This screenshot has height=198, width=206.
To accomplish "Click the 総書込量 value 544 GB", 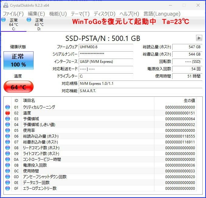I will click(187, 54).
